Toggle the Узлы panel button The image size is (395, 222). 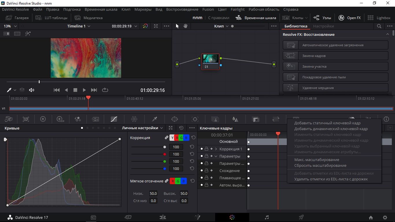[x=322, y=18]
